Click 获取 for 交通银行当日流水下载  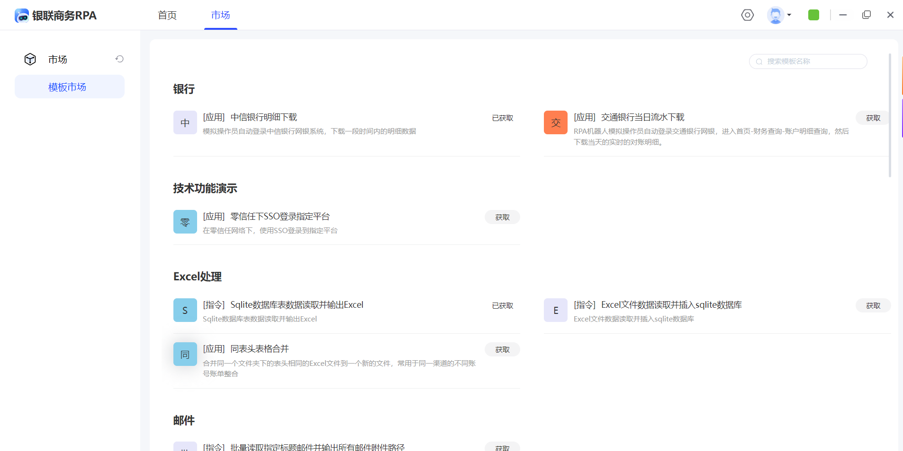(873, 118)
